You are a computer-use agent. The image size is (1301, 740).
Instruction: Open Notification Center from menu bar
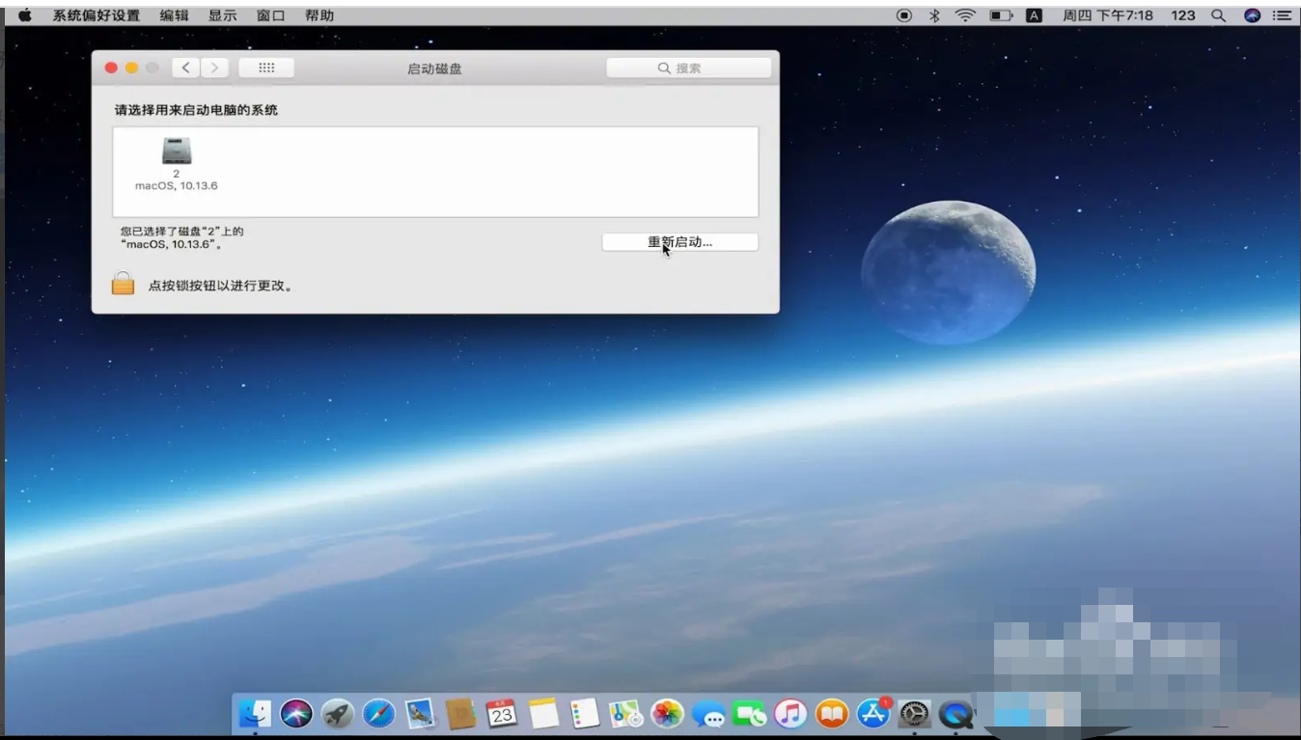click(1282, 15)
